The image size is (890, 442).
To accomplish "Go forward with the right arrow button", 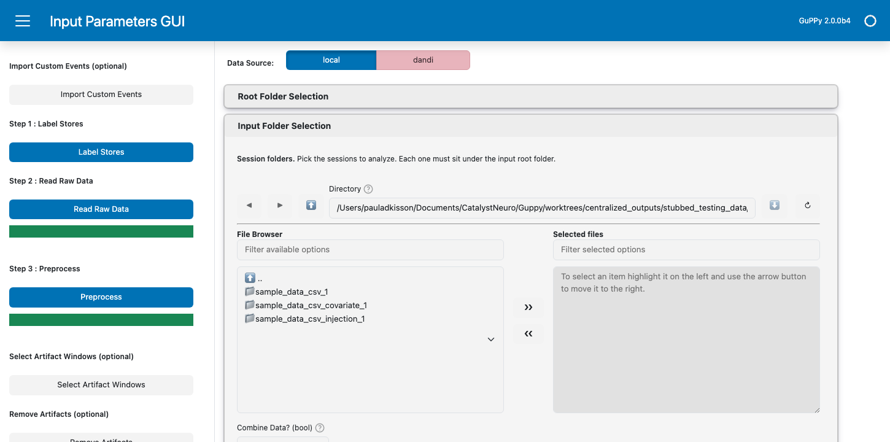I will click(280, 205).
